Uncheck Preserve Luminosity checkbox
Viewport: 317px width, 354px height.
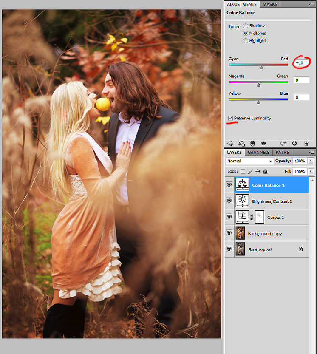click(x=230, y=118)
